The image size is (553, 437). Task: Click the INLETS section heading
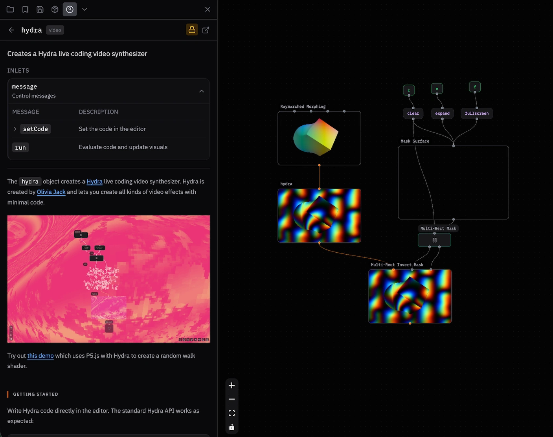click(x=18, y=71)
